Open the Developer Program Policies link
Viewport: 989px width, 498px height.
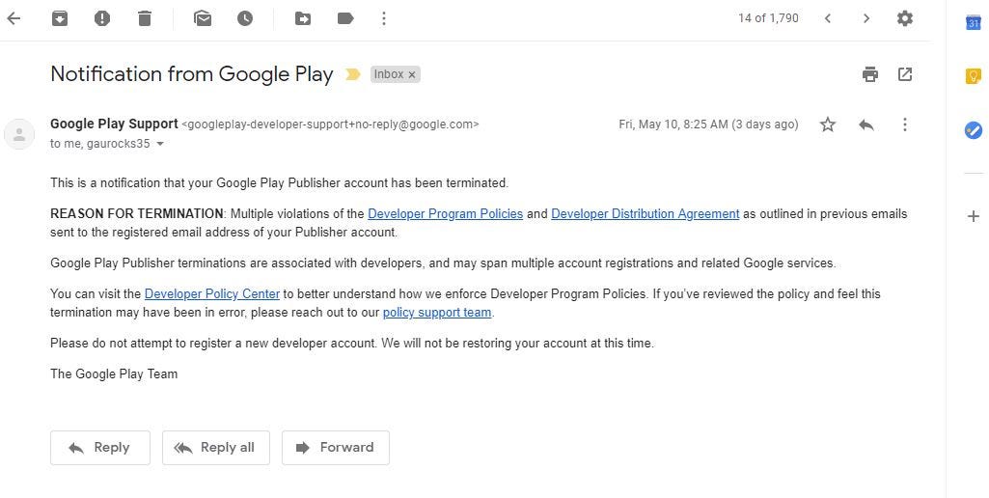tap(445, 214)
